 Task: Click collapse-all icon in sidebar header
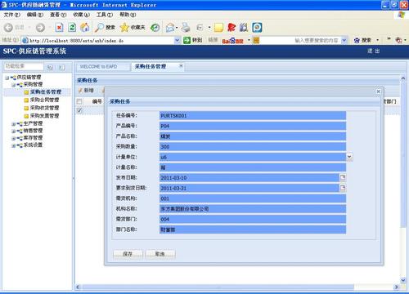click(x=62, y=67)
